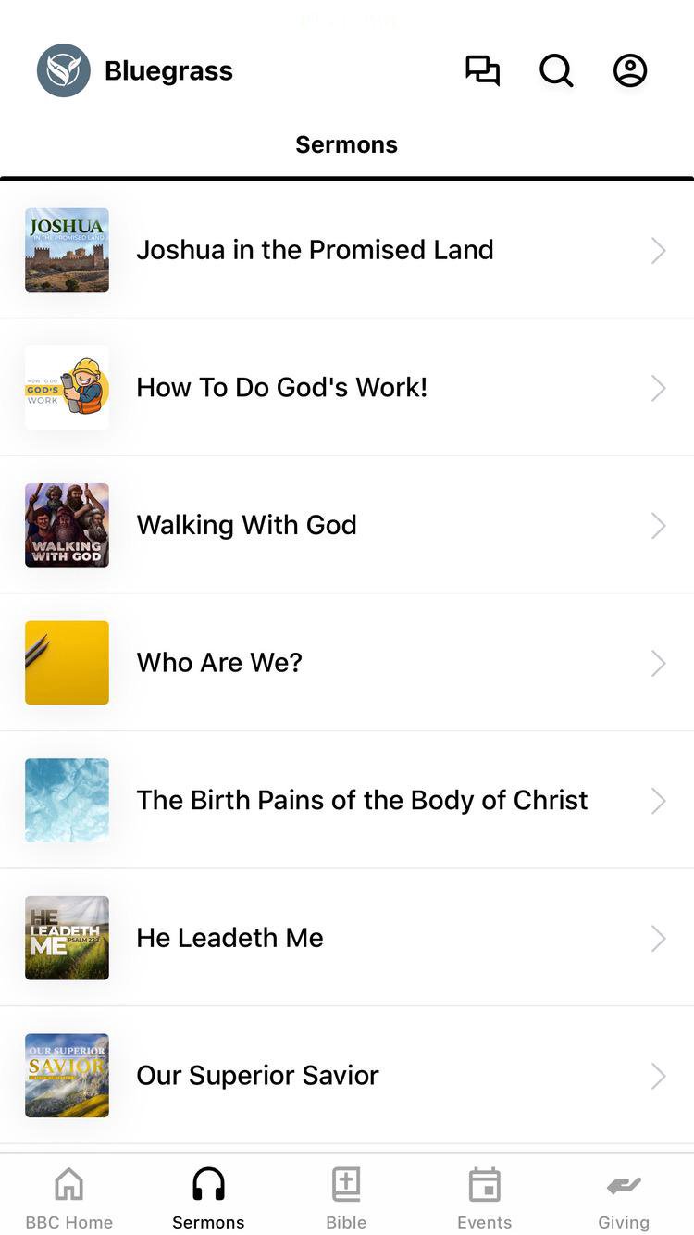694x1235 pixels.
Task: Open The Birth Pains of the Body of Christ
Action: tap(362, 800)
